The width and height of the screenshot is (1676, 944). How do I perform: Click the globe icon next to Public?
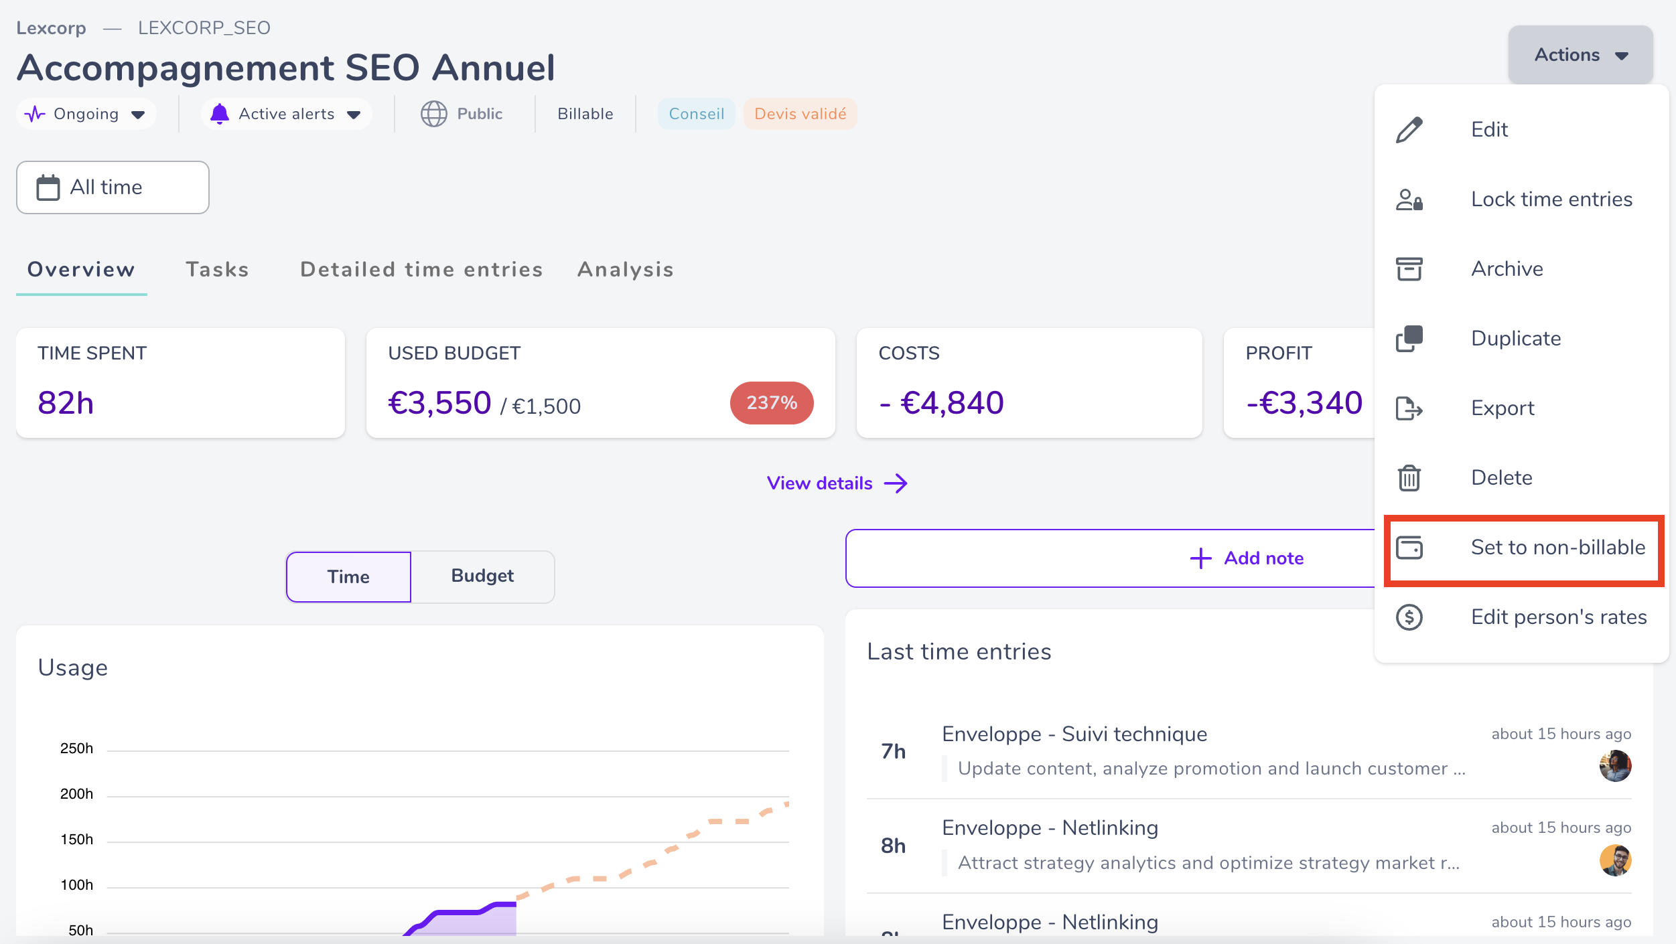coord(434,114)
